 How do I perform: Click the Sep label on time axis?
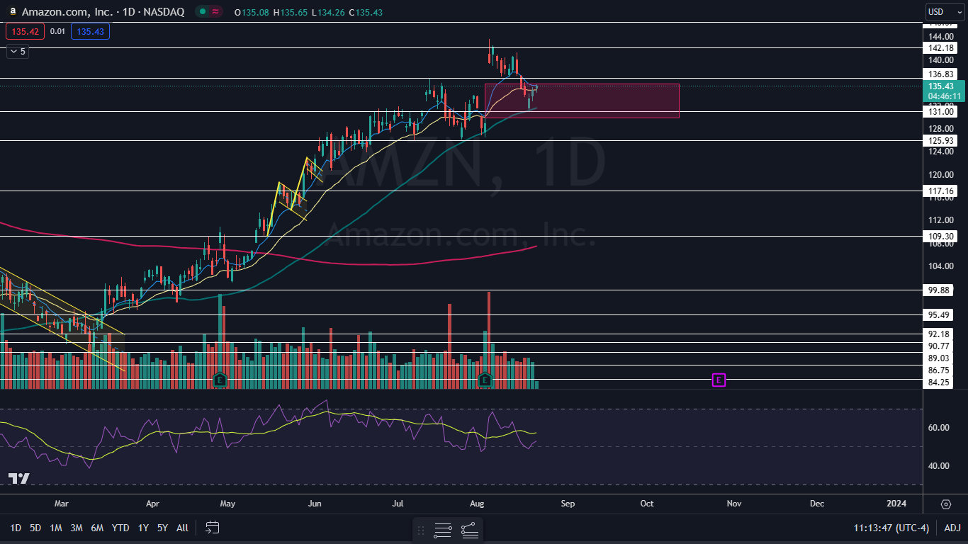(x=568, y=504)
